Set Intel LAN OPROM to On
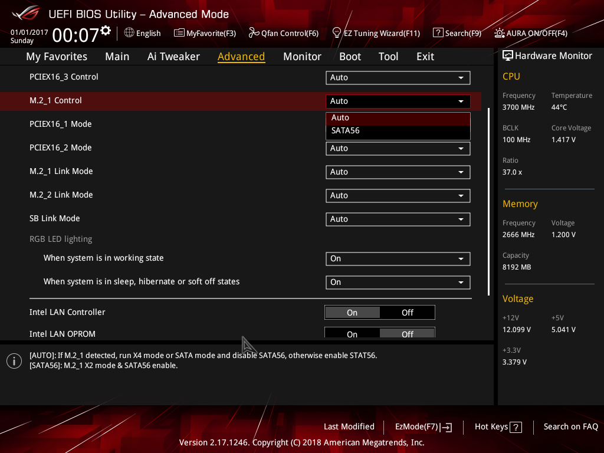604x453 pixels. pos(352,333)
